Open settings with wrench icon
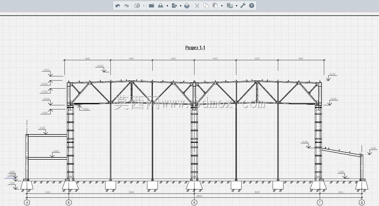 (243, 6)
